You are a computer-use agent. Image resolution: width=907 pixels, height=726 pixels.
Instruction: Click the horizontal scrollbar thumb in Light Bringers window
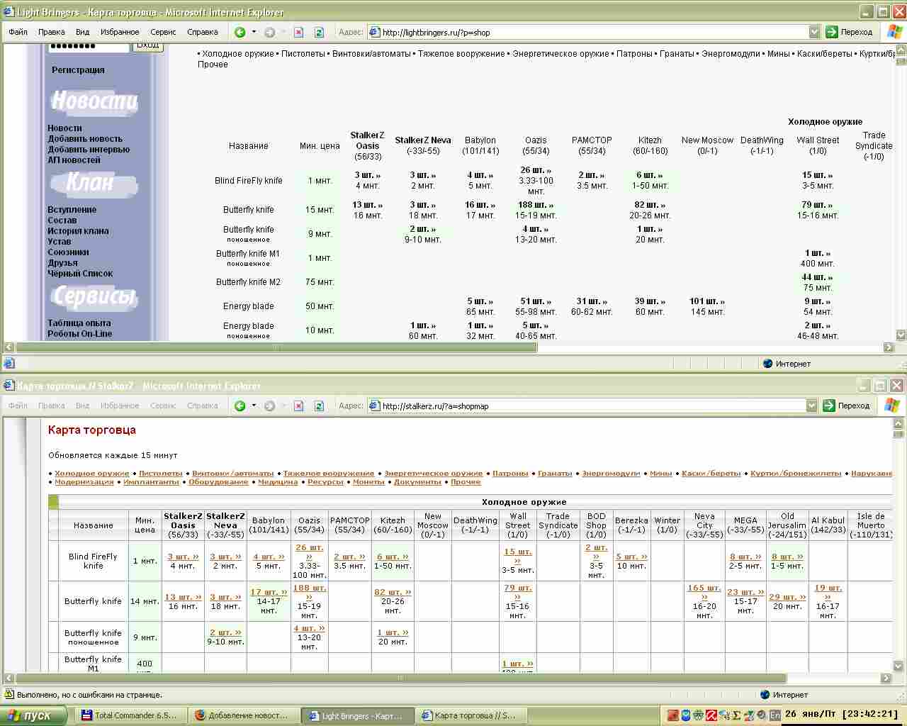pos(276,347)
